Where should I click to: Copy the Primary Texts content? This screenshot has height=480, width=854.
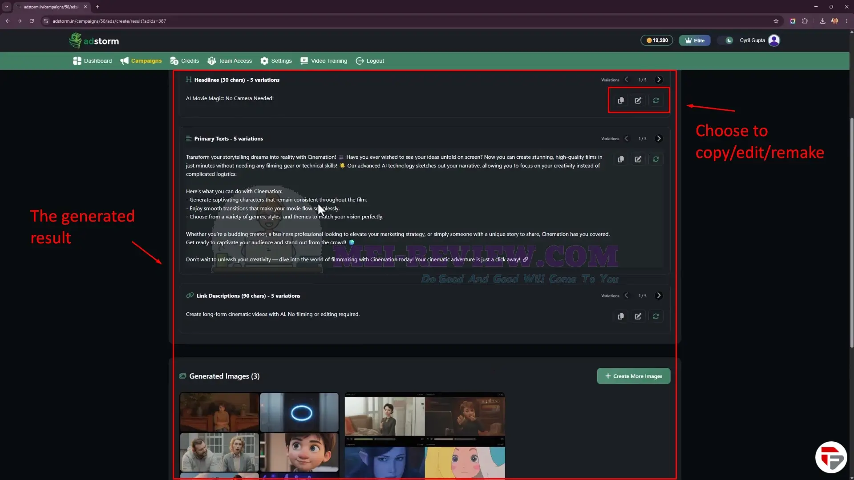pos(621,159)
